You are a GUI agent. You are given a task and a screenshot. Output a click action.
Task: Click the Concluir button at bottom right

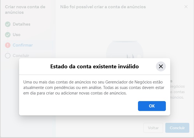[x=177, y=128]
